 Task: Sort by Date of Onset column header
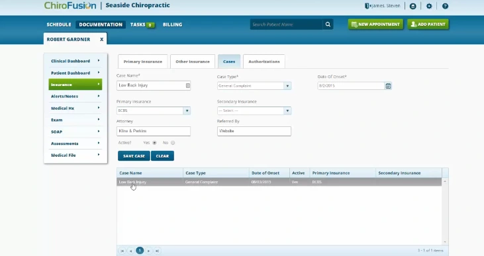269,173
